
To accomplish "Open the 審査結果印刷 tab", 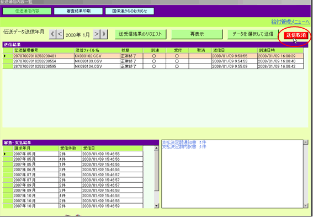I will (x=78, y=11).
